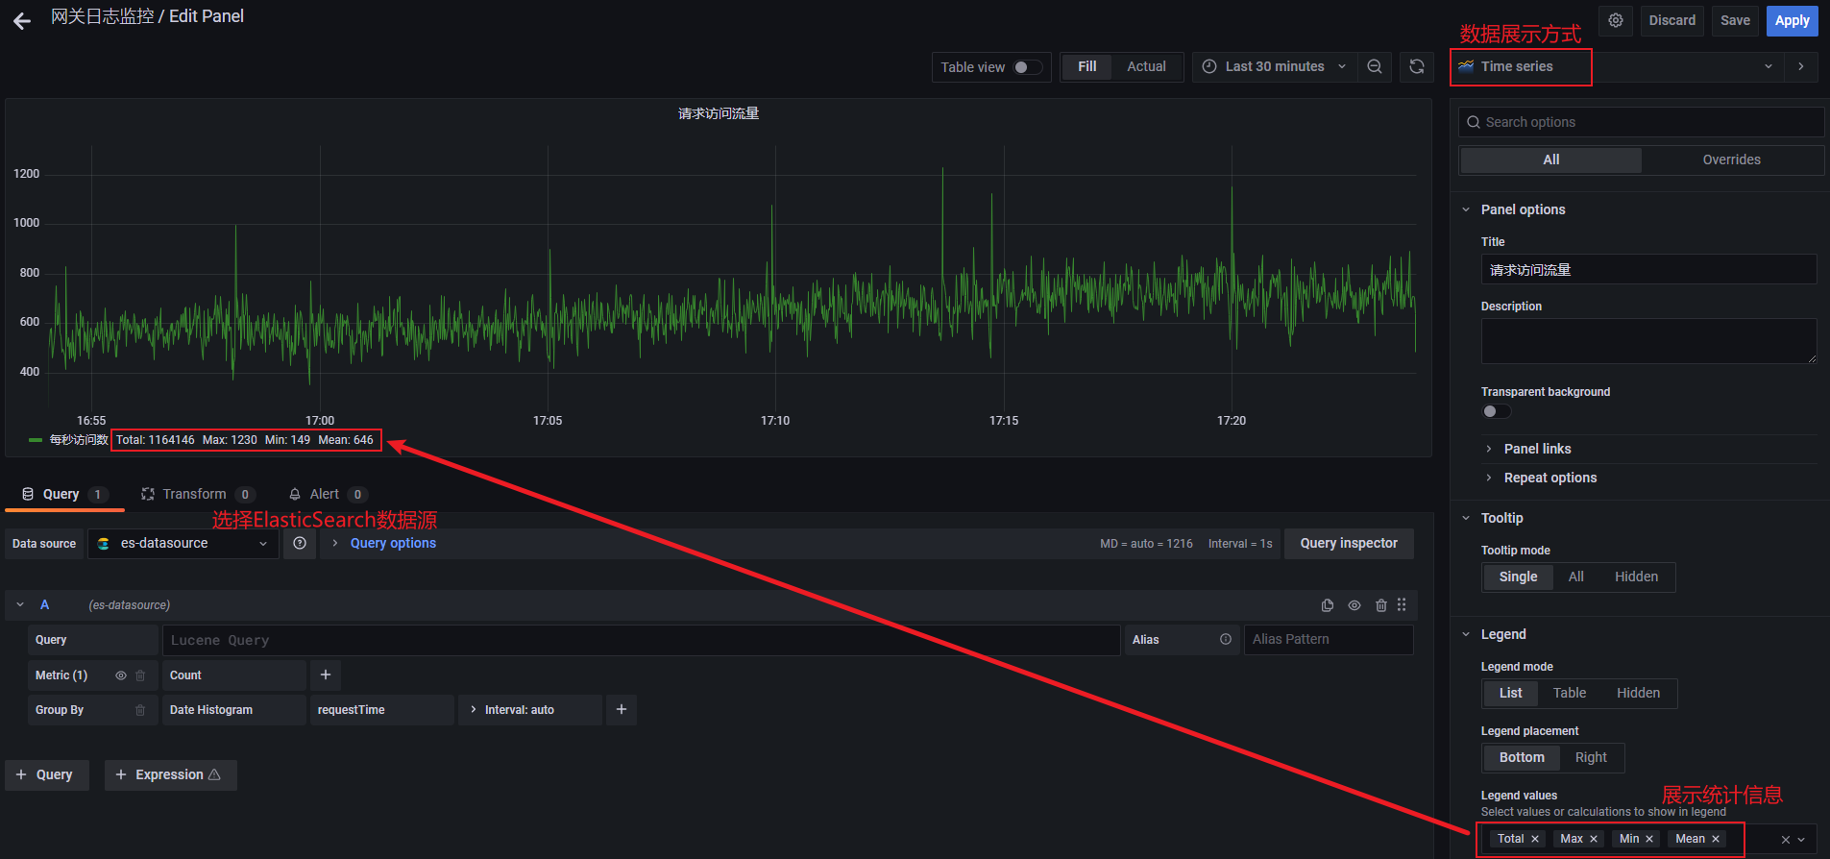Switch to the Query tab
The image size is (1830, 859).
(x=65, y=494)
